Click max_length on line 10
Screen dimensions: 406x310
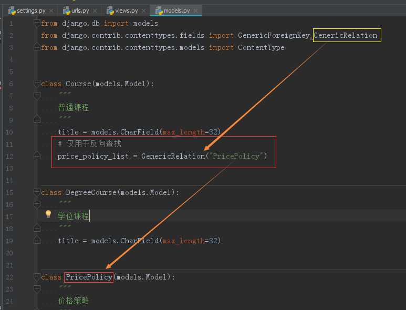[184, 132]
